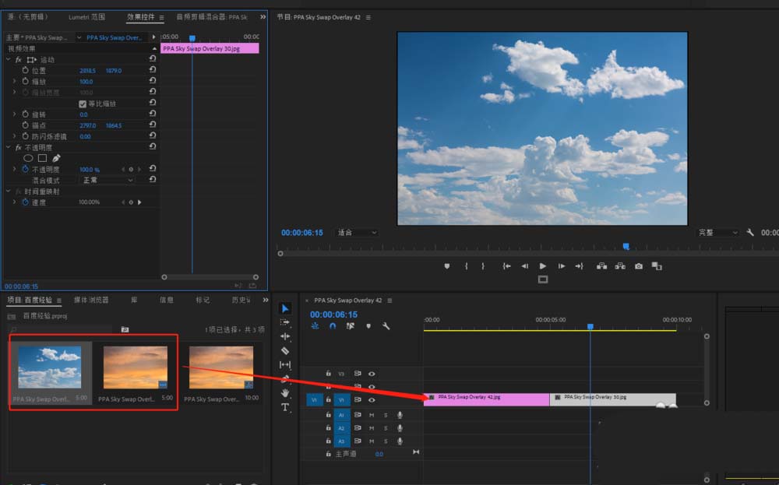Open timeline display settings wrench
The image size is (779, 485).
(x=386, y=326)
